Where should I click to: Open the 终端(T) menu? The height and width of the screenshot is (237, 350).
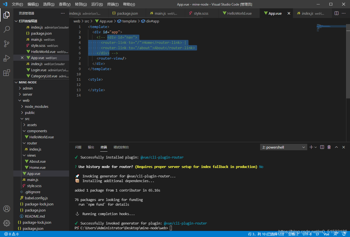click(x=113, y=4)
